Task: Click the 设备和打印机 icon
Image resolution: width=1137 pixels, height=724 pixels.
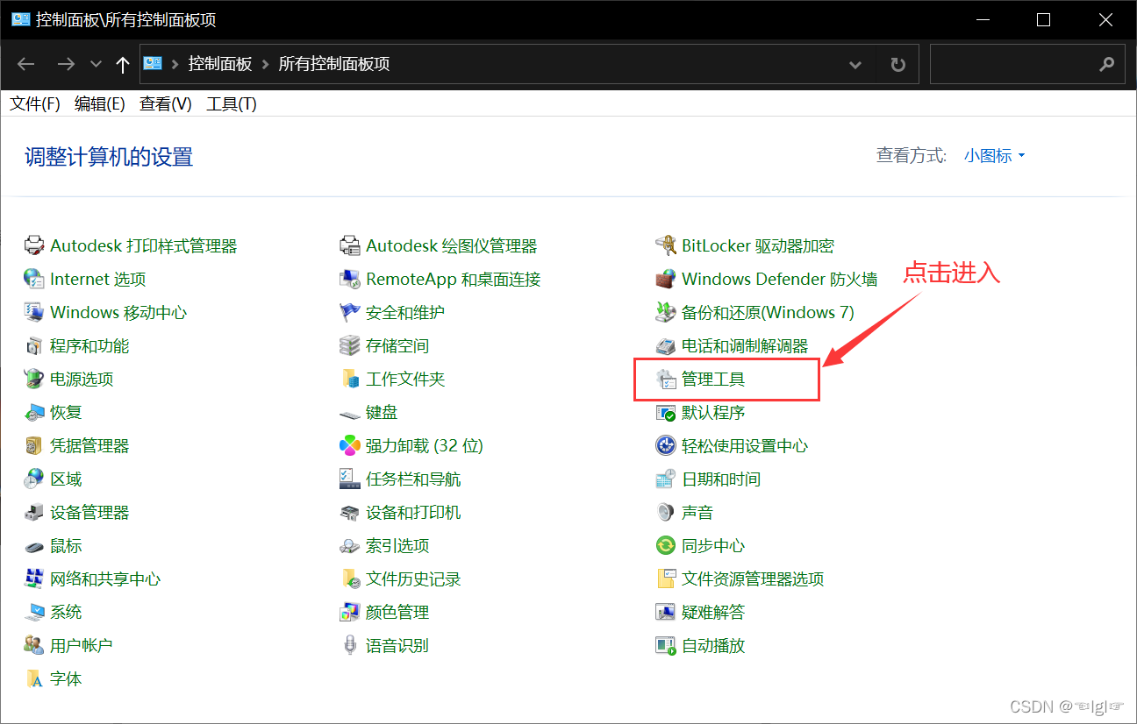Action: click(x=350, y=512)
